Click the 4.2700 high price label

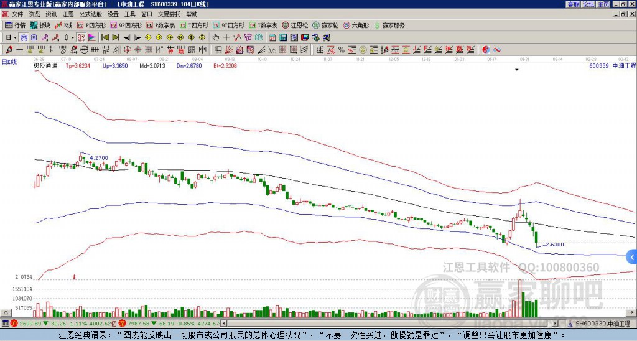(99, 157)
